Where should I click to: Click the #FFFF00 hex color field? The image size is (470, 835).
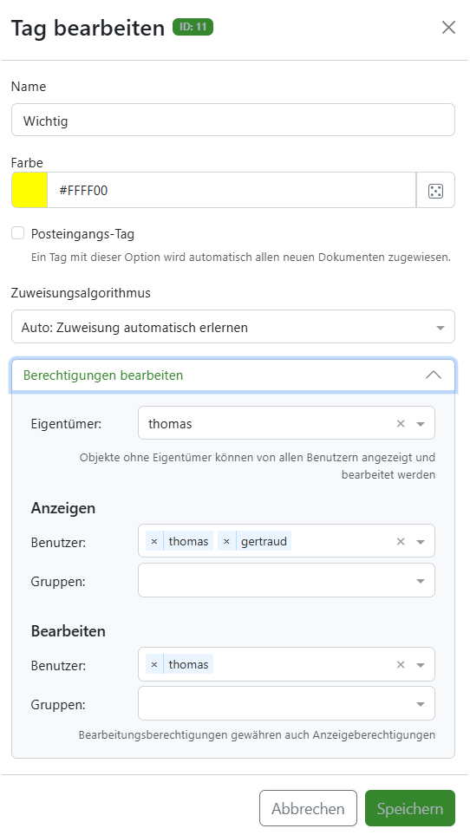(x=232, y=190)
